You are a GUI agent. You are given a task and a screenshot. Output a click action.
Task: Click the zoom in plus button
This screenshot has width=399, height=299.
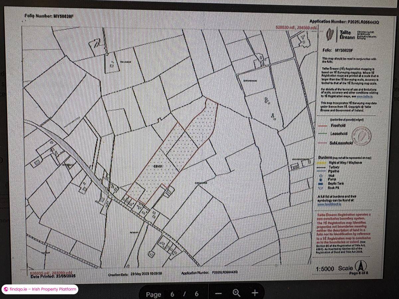coord(254,294)
